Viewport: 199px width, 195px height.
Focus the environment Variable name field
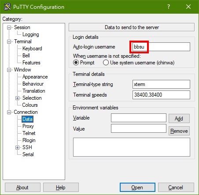(x=139, y=118)
